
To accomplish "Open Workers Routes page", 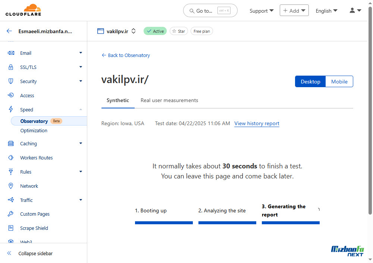I will [x=37, y=158].
